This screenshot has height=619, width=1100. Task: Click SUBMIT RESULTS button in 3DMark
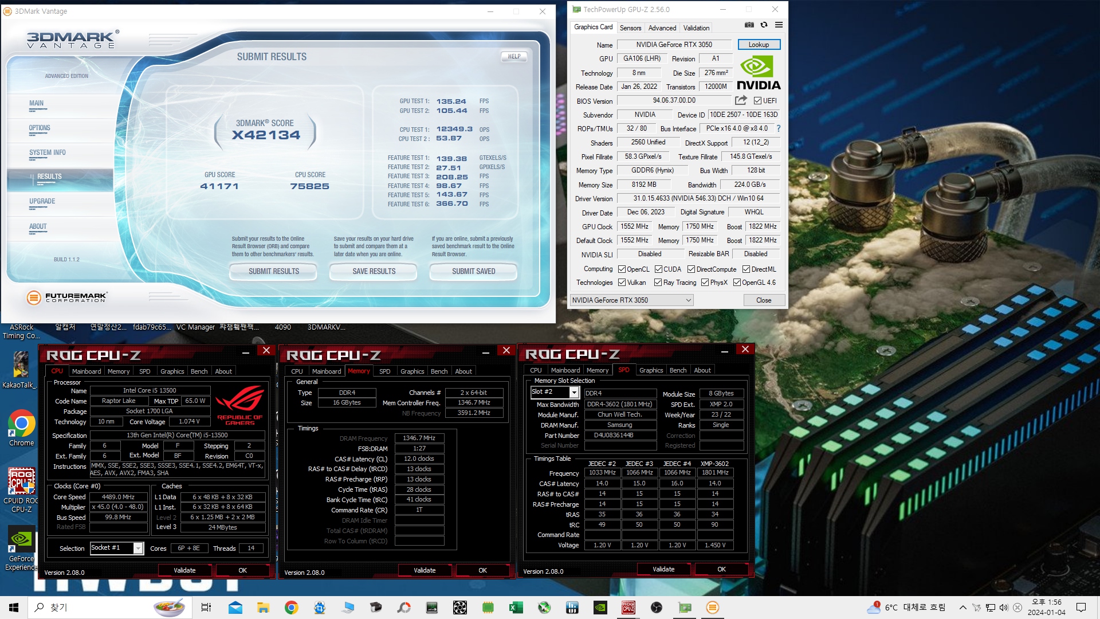tap(274, 272)
